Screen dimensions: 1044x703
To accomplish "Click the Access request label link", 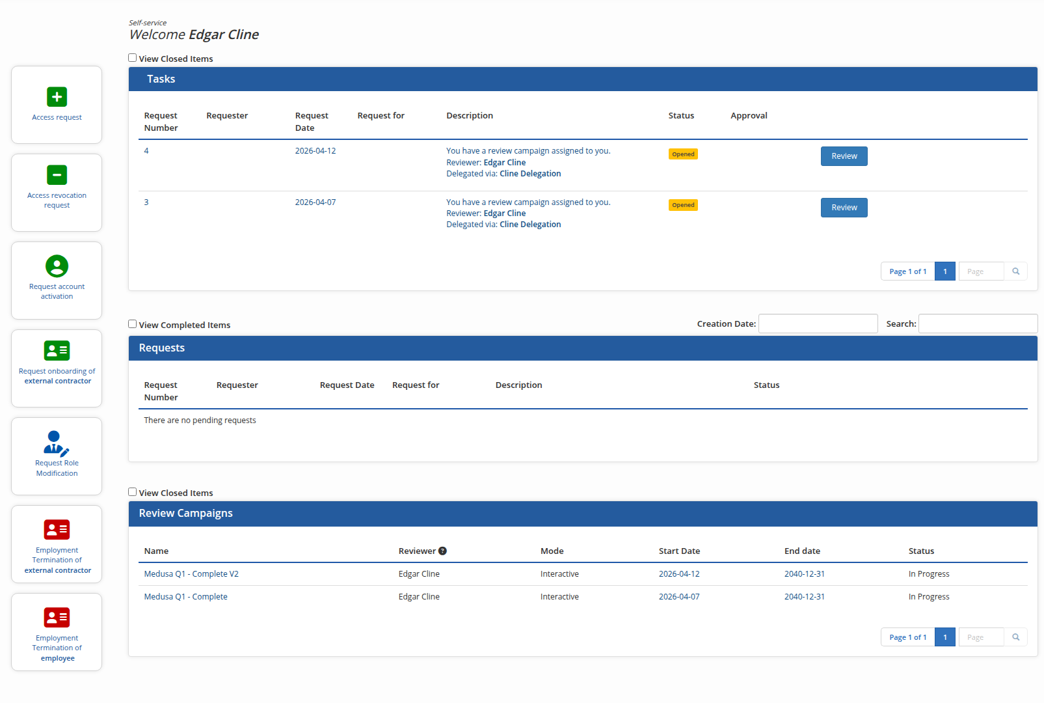I will [57, 118].
